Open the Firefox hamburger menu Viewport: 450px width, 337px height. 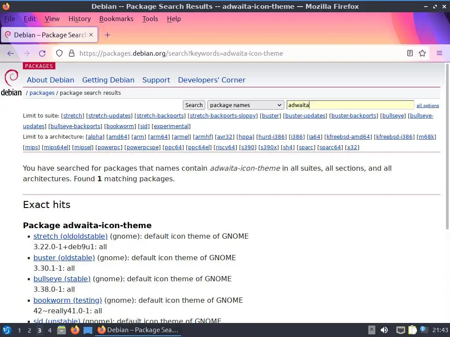[x=439, y=53]
